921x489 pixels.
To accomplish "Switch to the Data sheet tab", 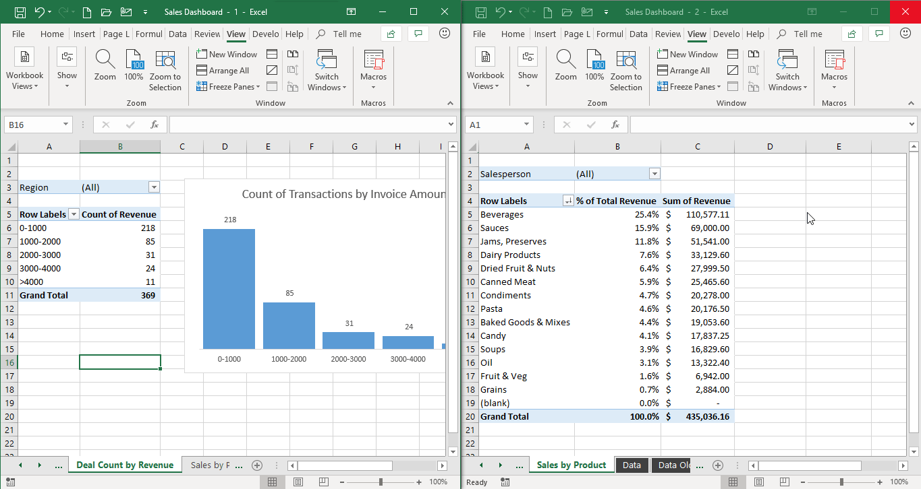I will 632,465.
